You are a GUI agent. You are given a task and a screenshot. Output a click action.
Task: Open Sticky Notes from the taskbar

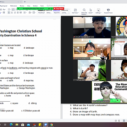click(40, 124)
